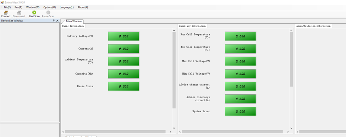Click the Auxiliary Information scroll down arrow
Image resolution: width=346 pixels, height=137 pixels.
click(291, 128)
